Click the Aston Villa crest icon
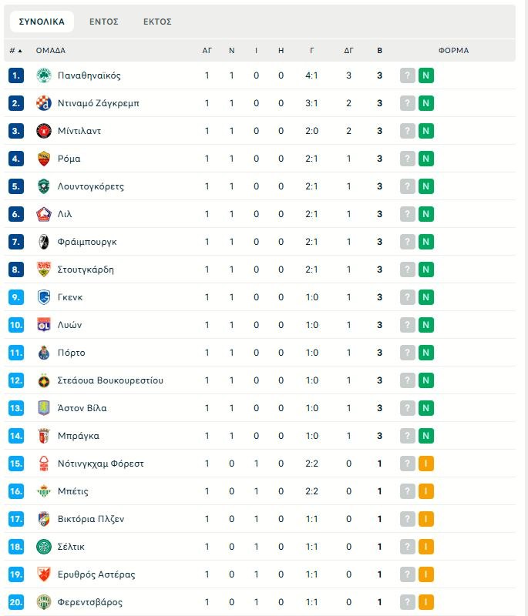Image resolution: width=528 pixels, height=616 pixels. [x=43, y=408]
